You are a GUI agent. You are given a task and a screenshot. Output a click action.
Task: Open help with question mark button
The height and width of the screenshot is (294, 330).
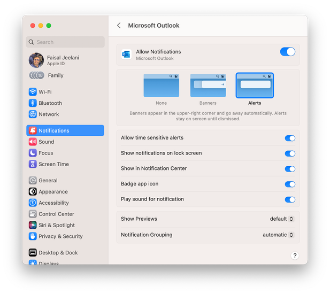pyautogui.click(x=295, y=256)
